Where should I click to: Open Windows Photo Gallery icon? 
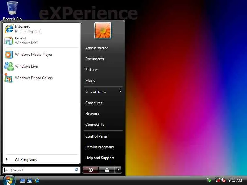pos(9,78)
